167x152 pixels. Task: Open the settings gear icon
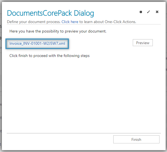coord(141,12)
